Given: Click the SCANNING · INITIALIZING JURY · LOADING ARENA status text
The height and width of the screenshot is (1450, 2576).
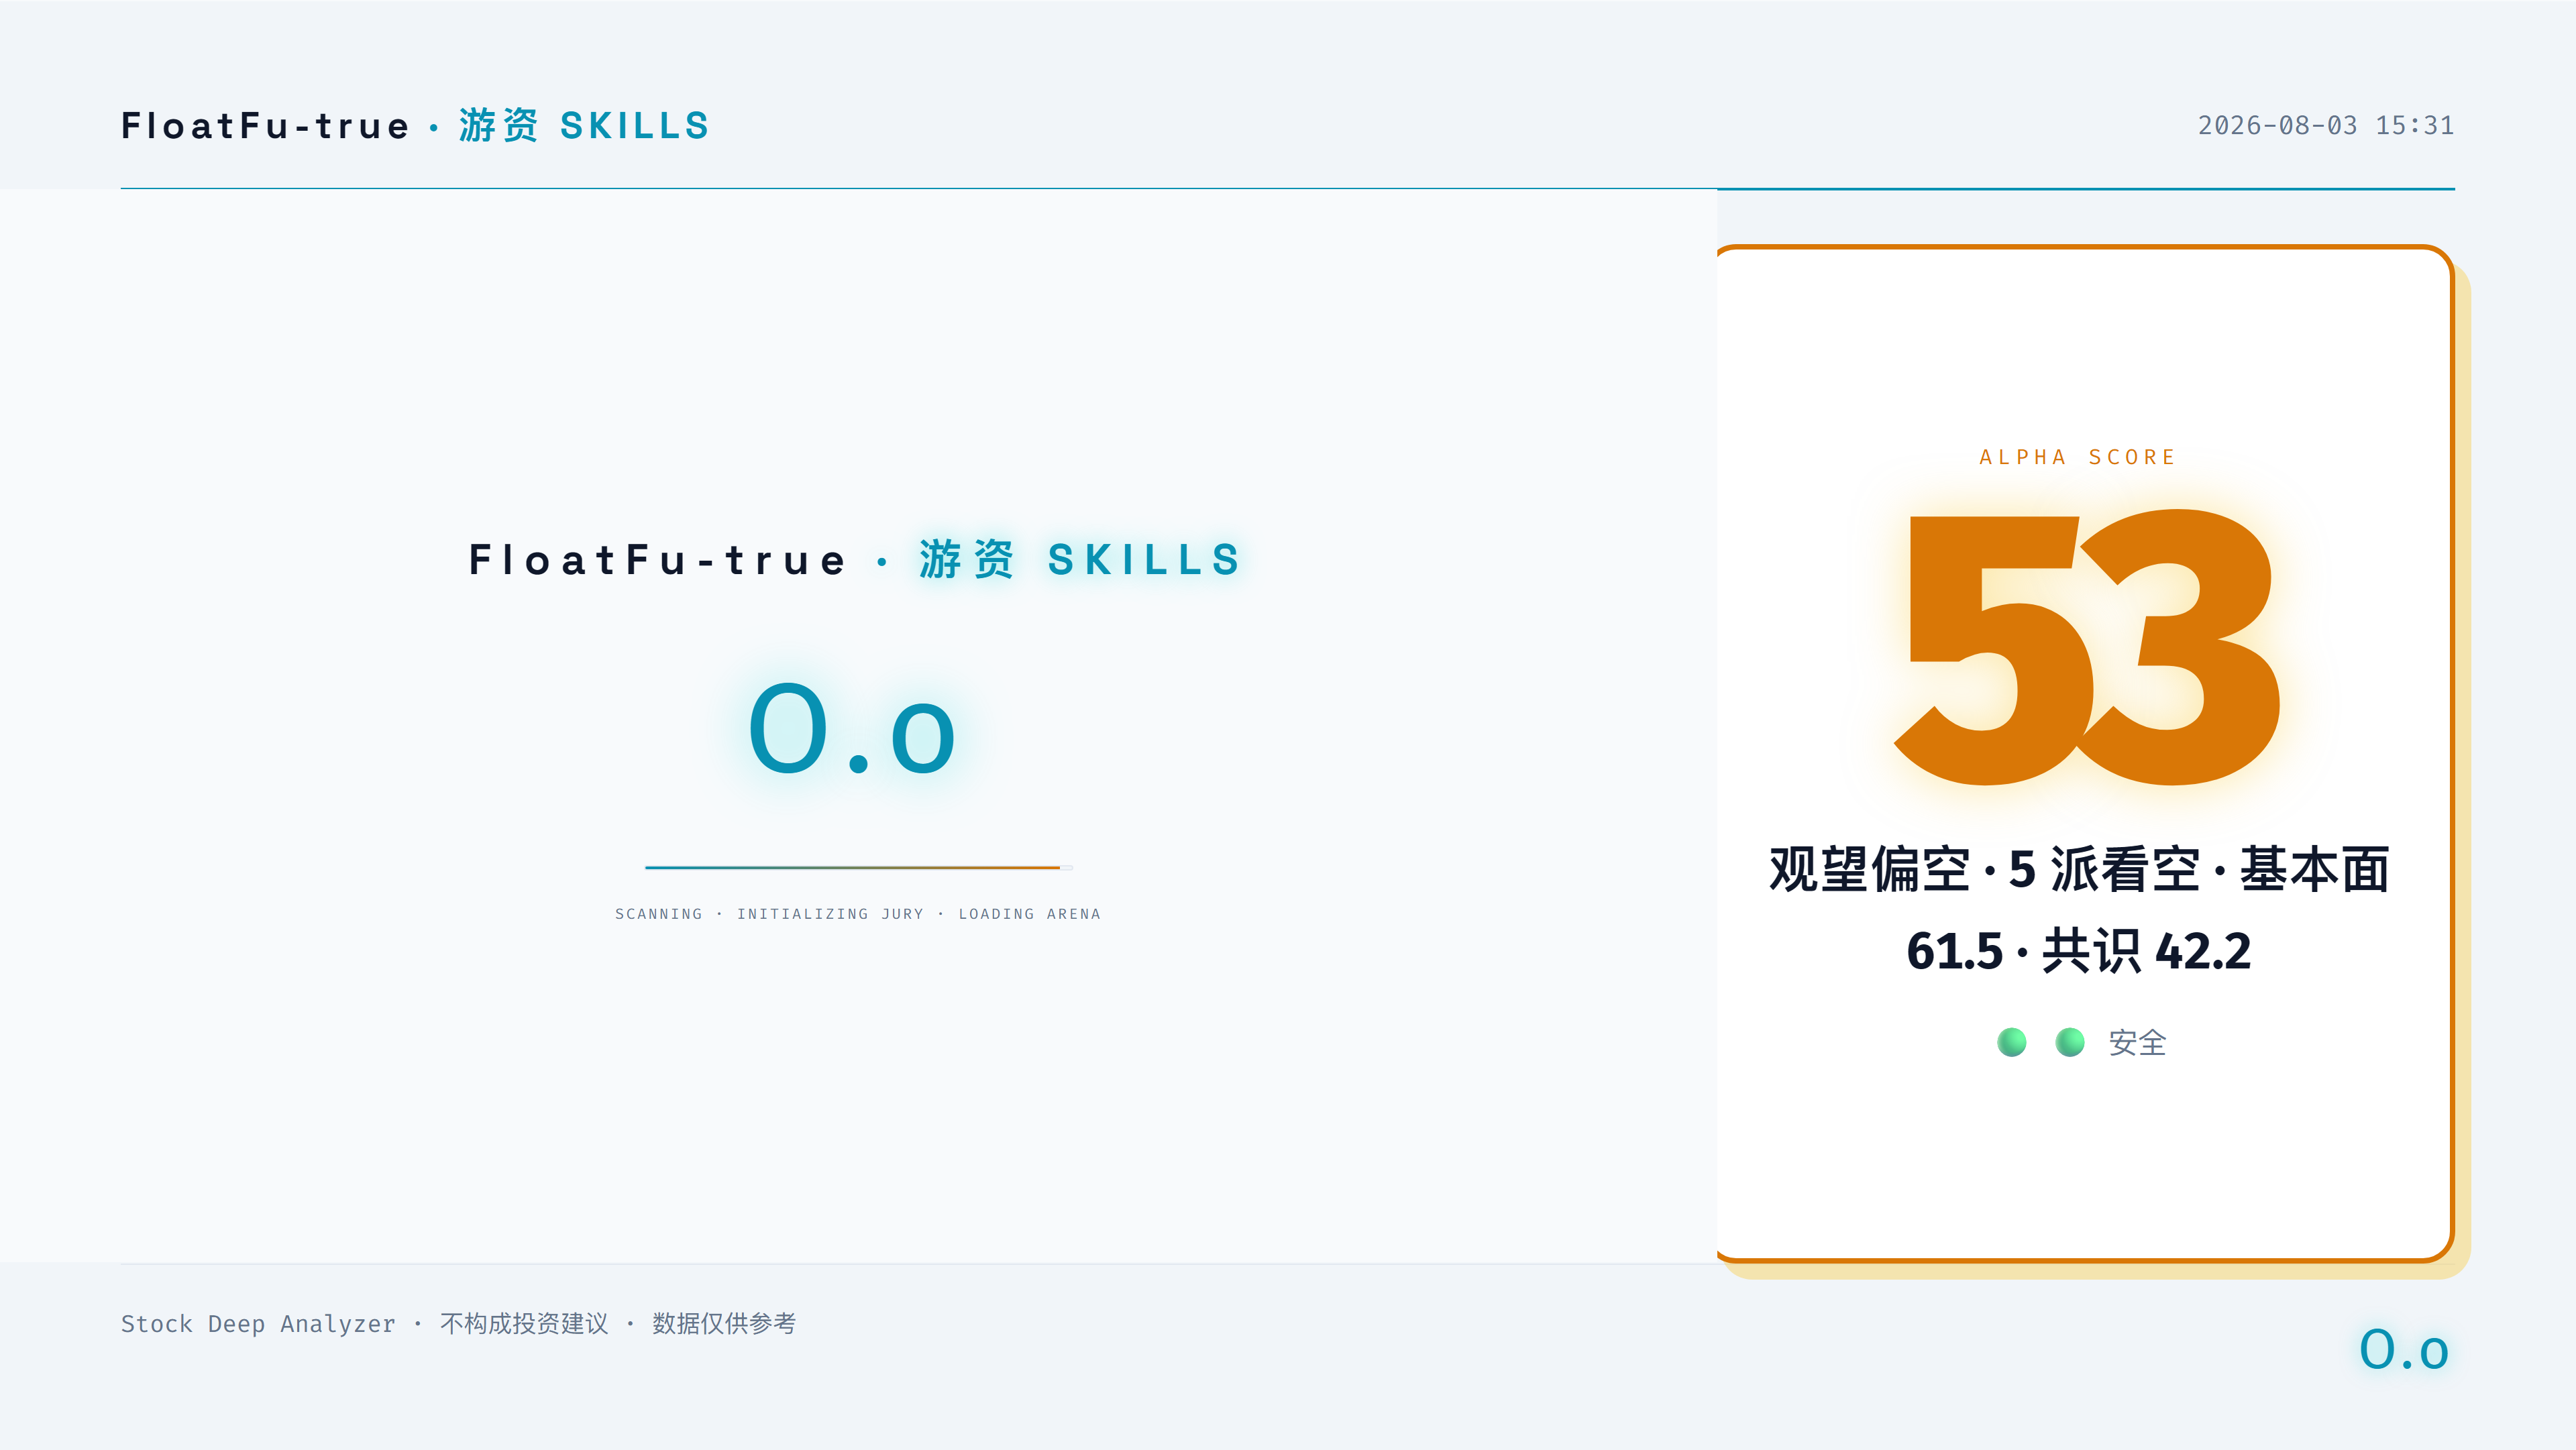Looking at the screenshot, I should pyautogui.click(x=858, y=914).
